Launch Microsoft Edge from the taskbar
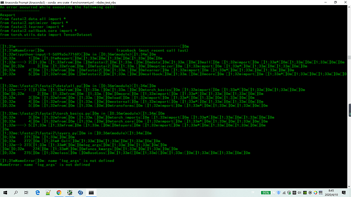Image resolution: width=351 pixels, height=197 pixels. pos(37,192)
